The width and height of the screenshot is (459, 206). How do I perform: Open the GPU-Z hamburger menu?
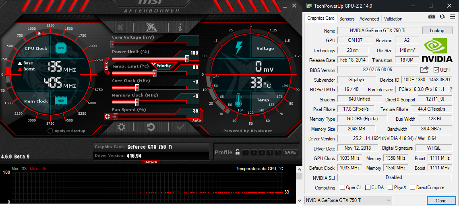[452, 16]
